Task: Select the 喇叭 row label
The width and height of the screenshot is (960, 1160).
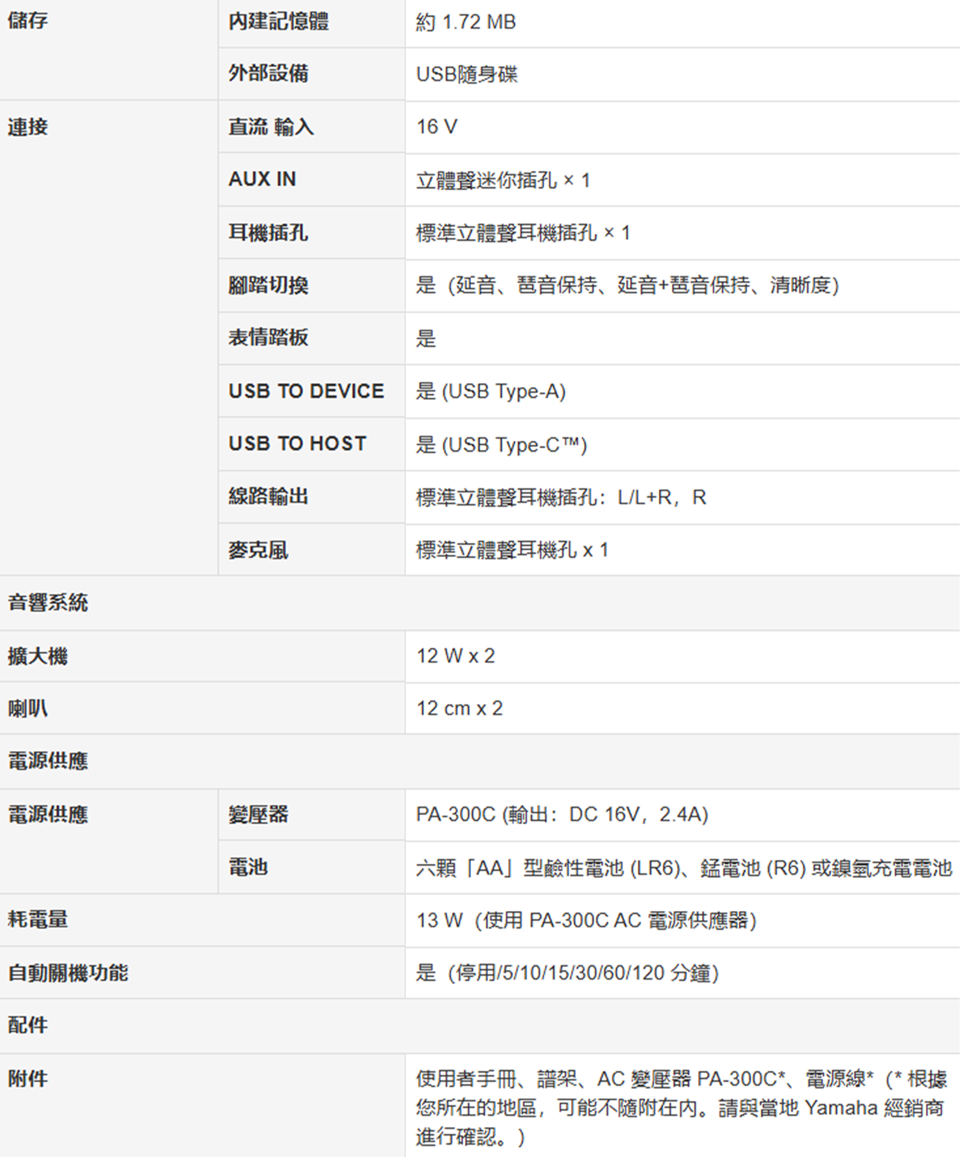Action: (x=28, y=708)
